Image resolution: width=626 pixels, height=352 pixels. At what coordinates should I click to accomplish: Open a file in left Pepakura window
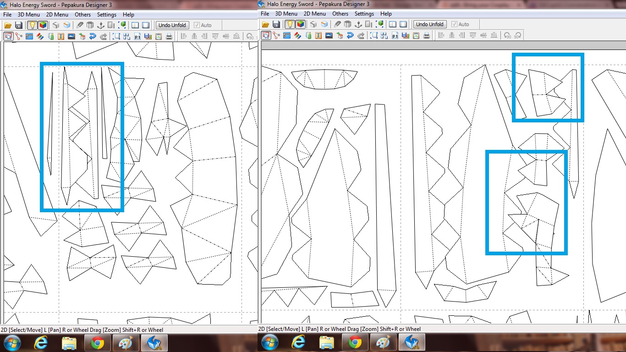point(8,25)
